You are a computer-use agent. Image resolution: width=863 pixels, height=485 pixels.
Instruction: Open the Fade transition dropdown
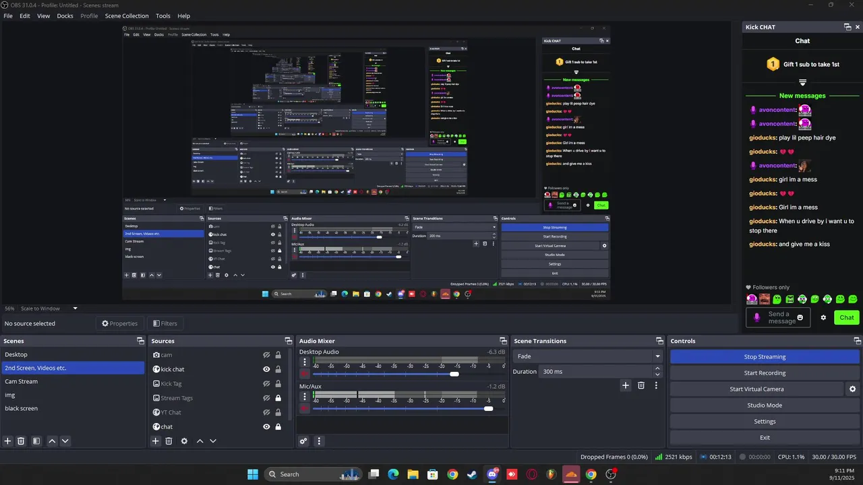point(588,356)
